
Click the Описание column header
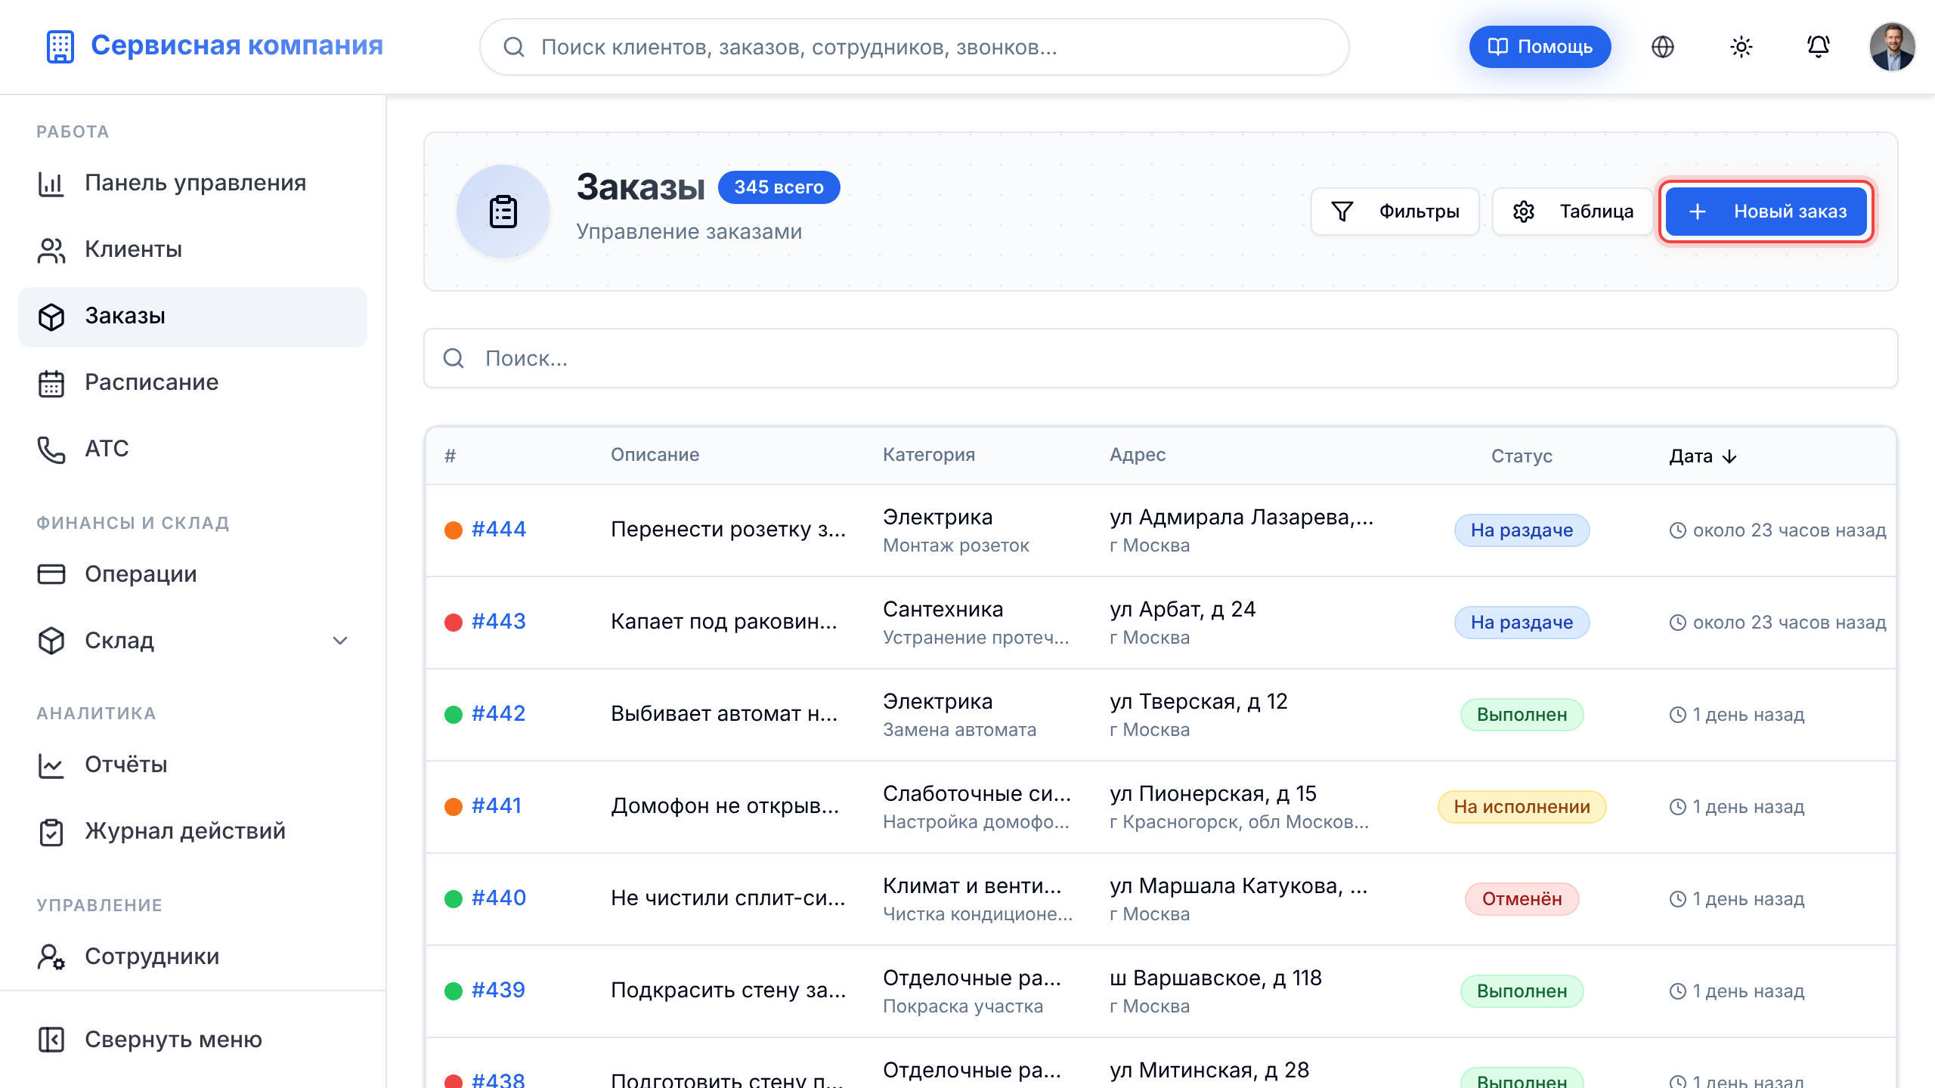[655, 455]
